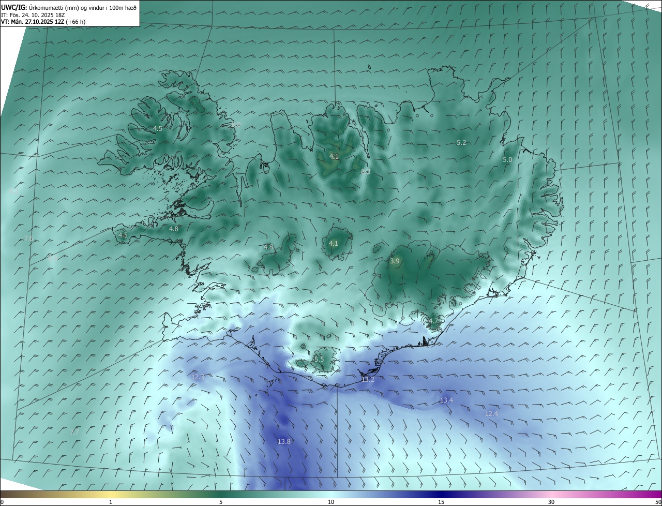Click the 10 tick on the color scale
This screenshot has width=662, height=506.
click(331, 502)
